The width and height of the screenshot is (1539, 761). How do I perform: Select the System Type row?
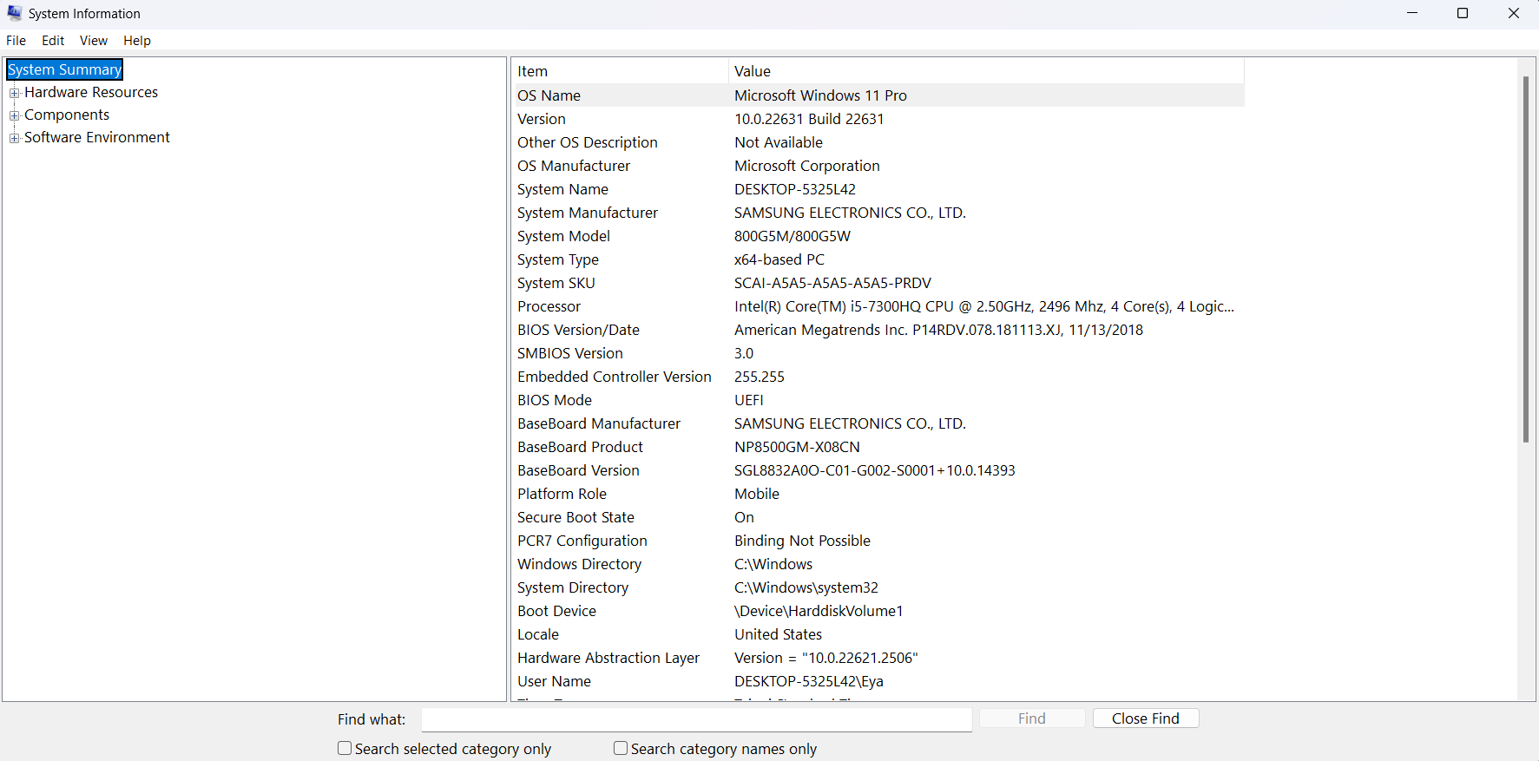tap(878, 259)
